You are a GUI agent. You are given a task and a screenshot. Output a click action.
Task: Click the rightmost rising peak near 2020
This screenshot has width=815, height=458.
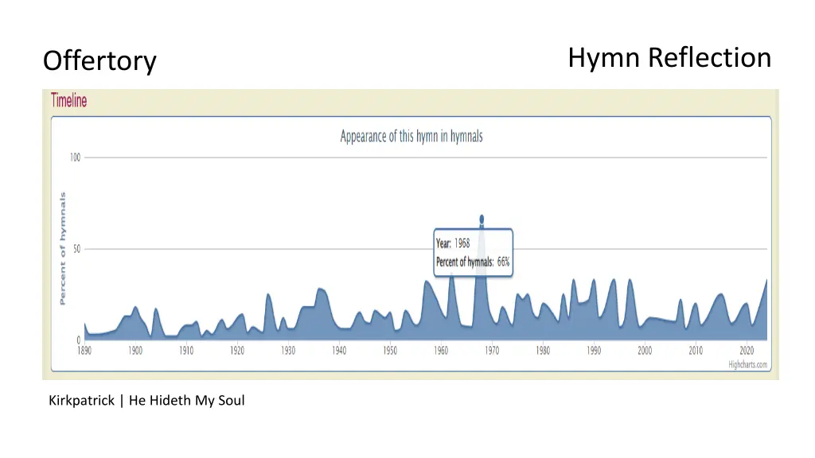(x=765, y=282)
